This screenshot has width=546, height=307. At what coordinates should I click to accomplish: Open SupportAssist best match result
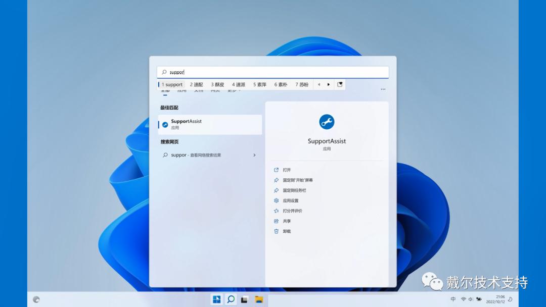[x=210, y=125]
